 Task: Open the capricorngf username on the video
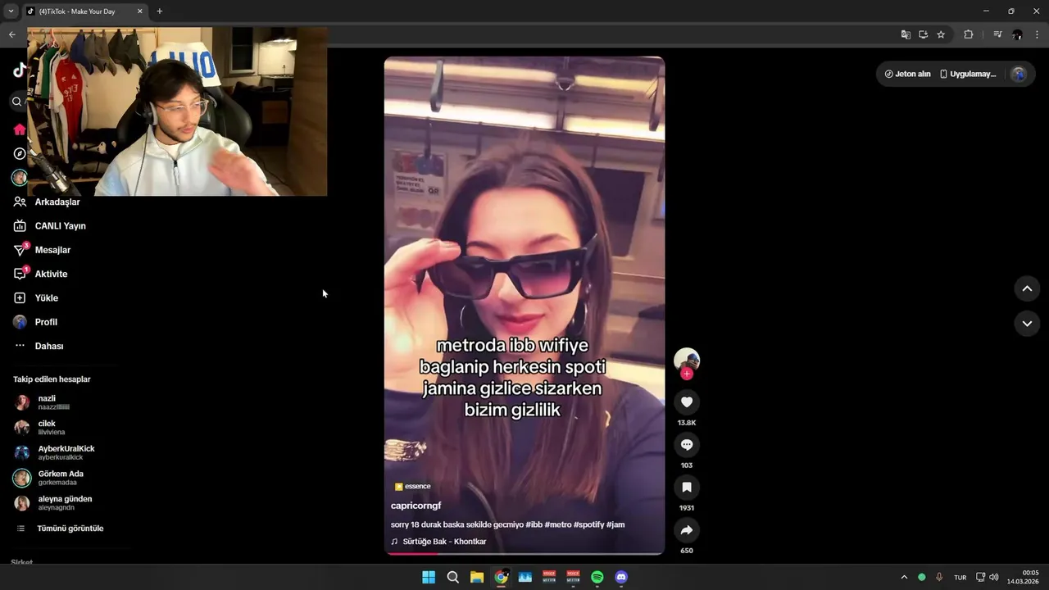[x=416, y=506]
